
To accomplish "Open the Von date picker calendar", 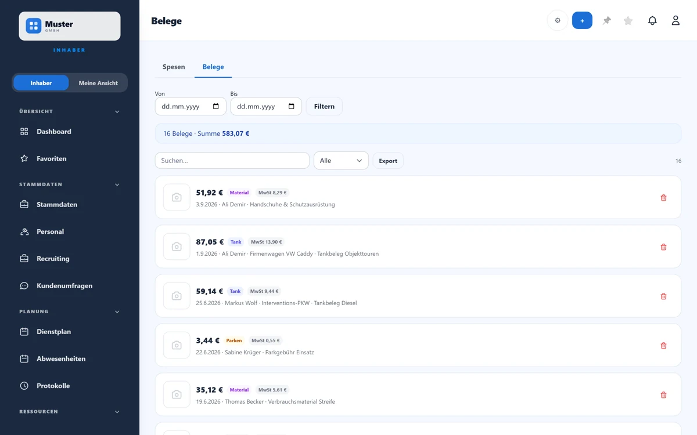I will [x=216, y=107].
